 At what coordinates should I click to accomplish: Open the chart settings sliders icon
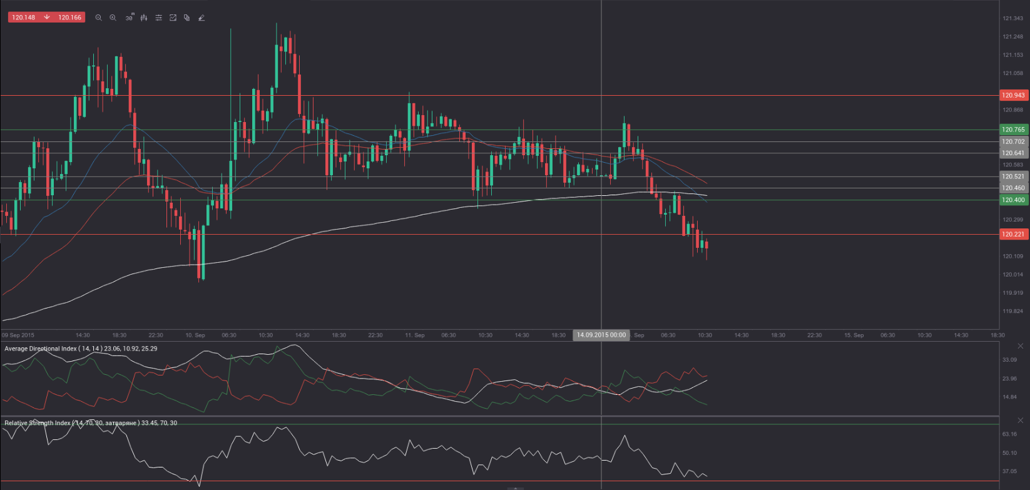158,18
